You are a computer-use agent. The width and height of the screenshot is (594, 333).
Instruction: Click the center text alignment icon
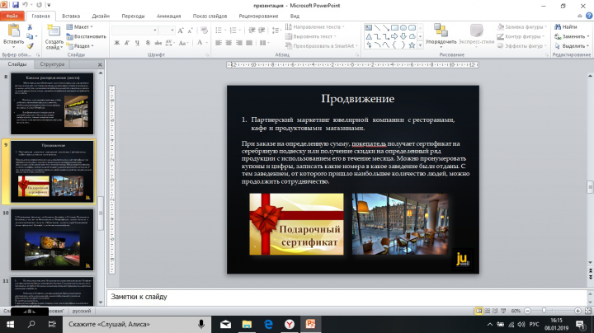pos(229,43)
